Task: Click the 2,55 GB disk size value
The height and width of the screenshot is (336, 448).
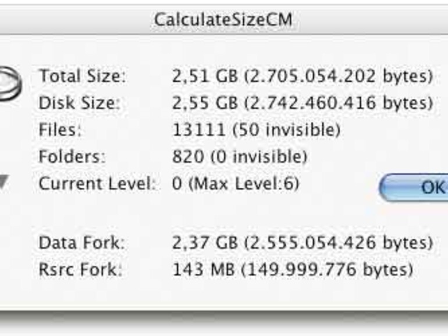Action: point(204,103)
